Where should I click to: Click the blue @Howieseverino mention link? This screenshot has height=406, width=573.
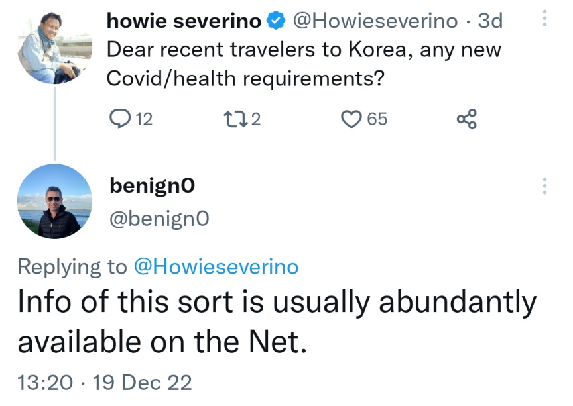point(216,266)
